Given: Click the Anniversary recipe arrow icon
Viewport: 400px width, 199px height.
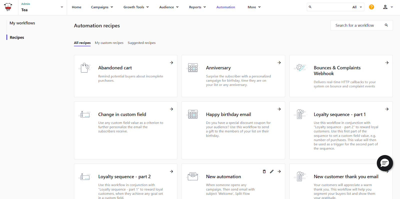Looking at the screenshot, I should pyautogui.click(x=279, y=63).
